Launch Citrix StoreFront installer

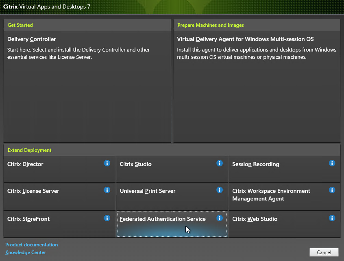[59, 224]
